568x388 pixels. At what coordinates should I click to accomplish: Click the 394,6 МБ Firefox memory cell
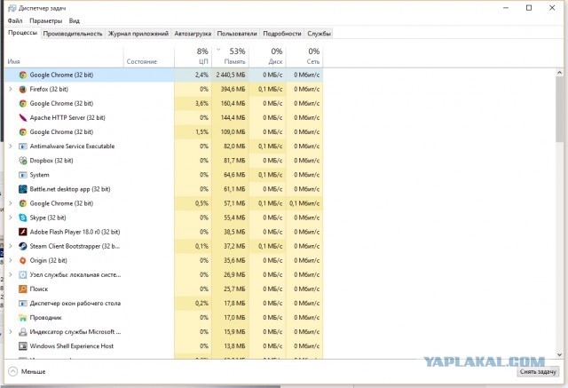230,89
